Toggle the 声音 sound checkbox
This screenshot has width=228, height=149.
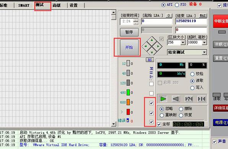click(214, 142)
